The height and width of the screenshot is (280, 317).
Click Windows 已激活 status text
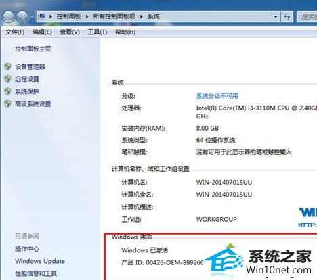pyautogui.click(x=145, y=250)
